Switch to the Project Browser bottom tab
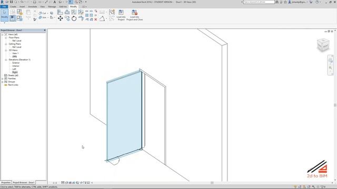Screen dimensions: 337x189 click(24, 183)
